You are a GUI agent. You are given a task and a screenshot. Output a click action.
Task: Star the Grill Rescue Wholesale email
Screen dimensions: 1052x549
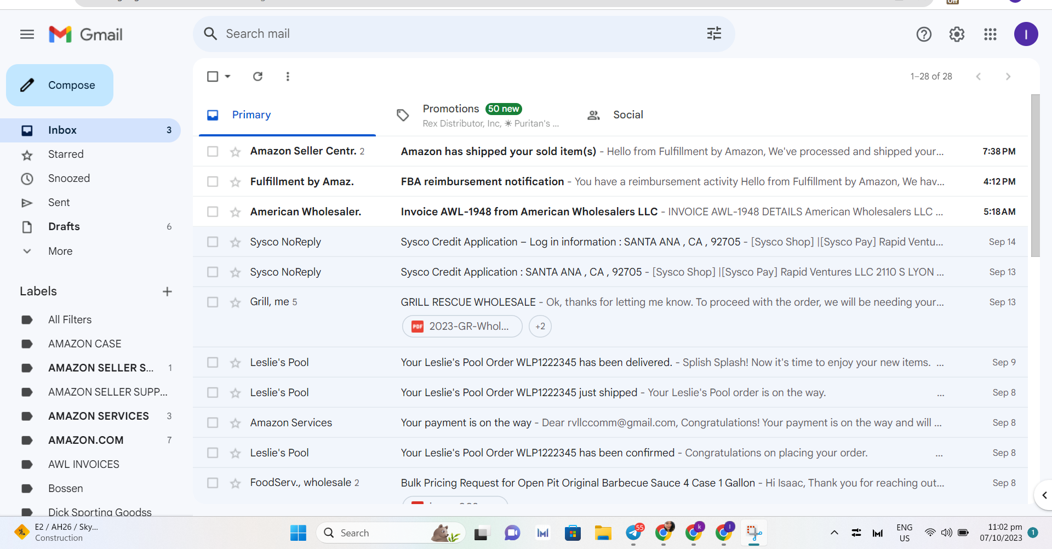tap(236, 302)
